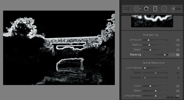This screenshot has height=100, width=184.
Task: Click the Noise Reduction section heading
Action: [154, 63]
